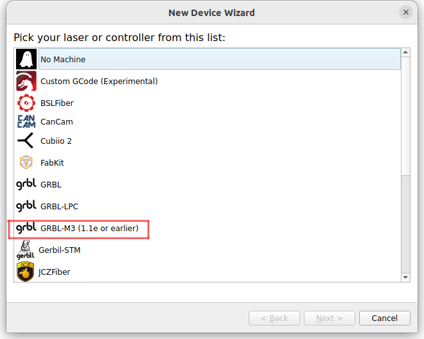Pick the Custom GCode (Experimental) label
This screenshot has height=339, width=424.
click(x=99, y=82)
